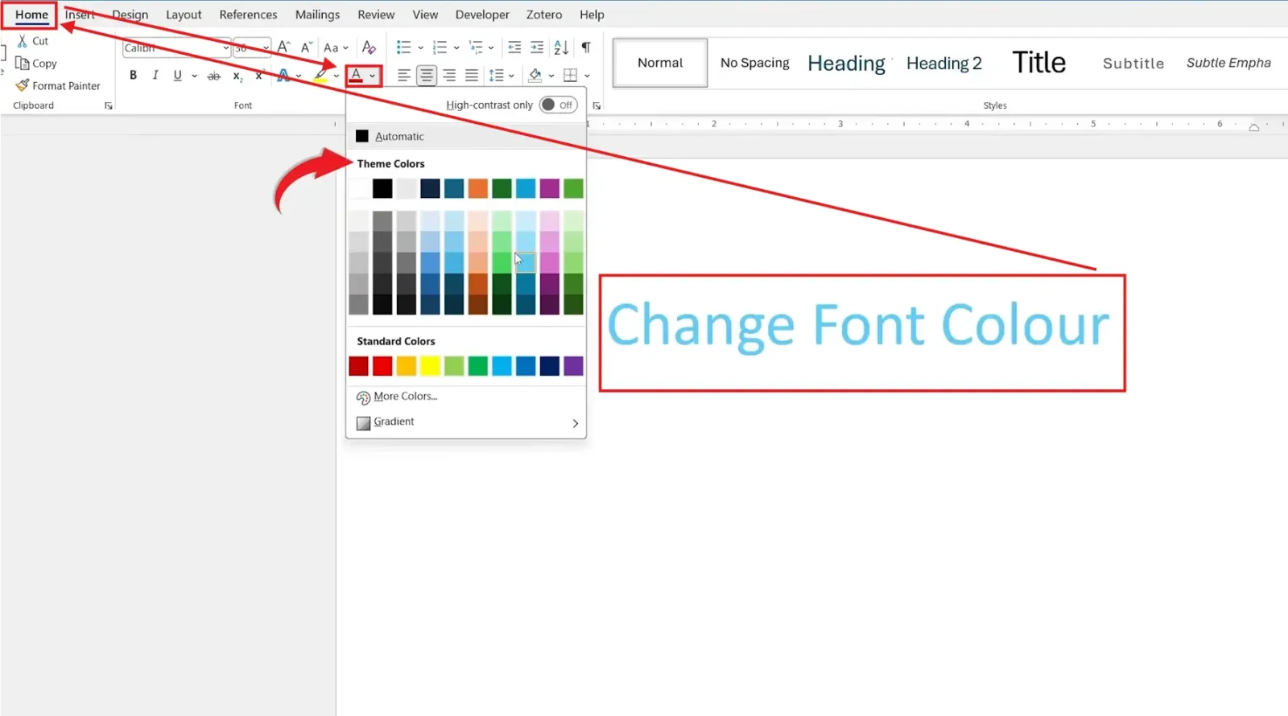Open Text Effects blue A icon
Viewport: 1288px width, 716px height.
tap(283, 76)
